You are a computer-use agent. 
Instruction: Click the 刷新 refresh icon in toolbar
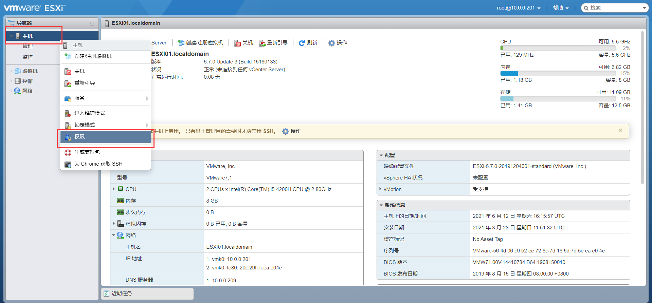tap(302, 43)
